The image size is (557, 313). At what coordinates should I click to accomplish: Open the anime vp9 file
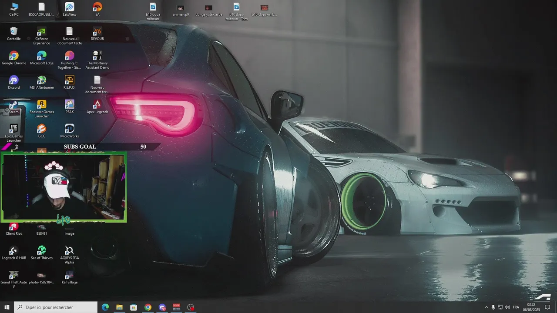tap(181, 10)
